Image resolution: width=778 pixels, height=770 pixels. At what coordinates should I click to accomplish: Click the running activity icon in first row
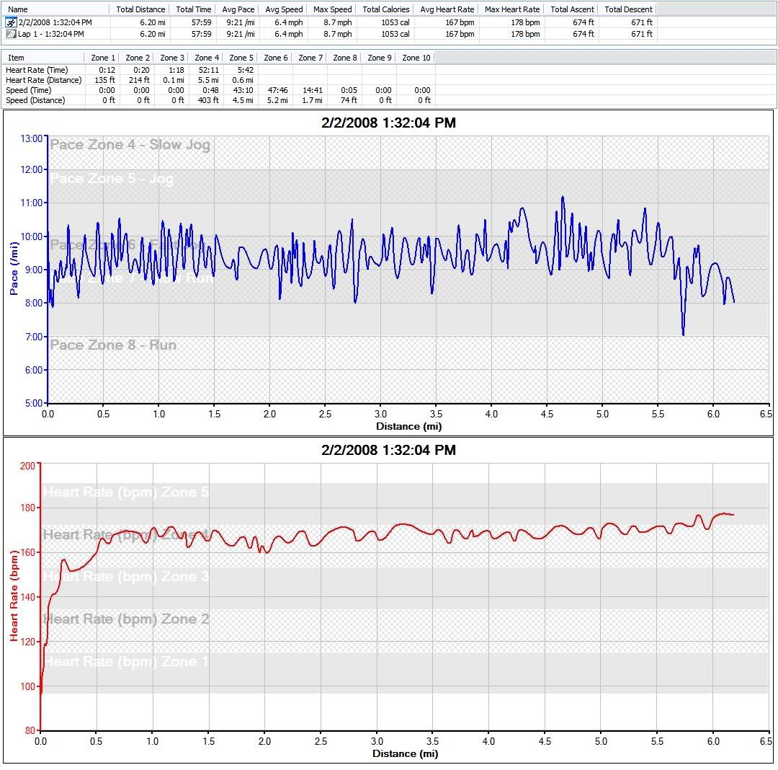click(x=11, y=23)
